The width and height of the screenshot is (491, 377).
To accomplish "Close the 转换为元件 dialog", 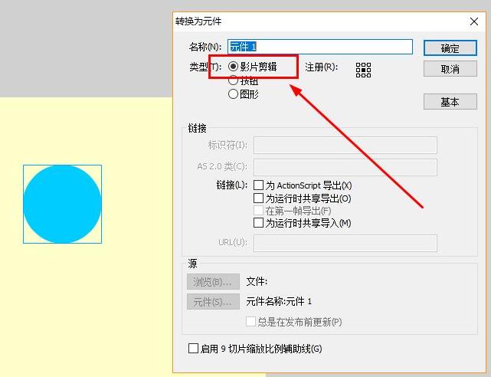I will click(474, 21).
